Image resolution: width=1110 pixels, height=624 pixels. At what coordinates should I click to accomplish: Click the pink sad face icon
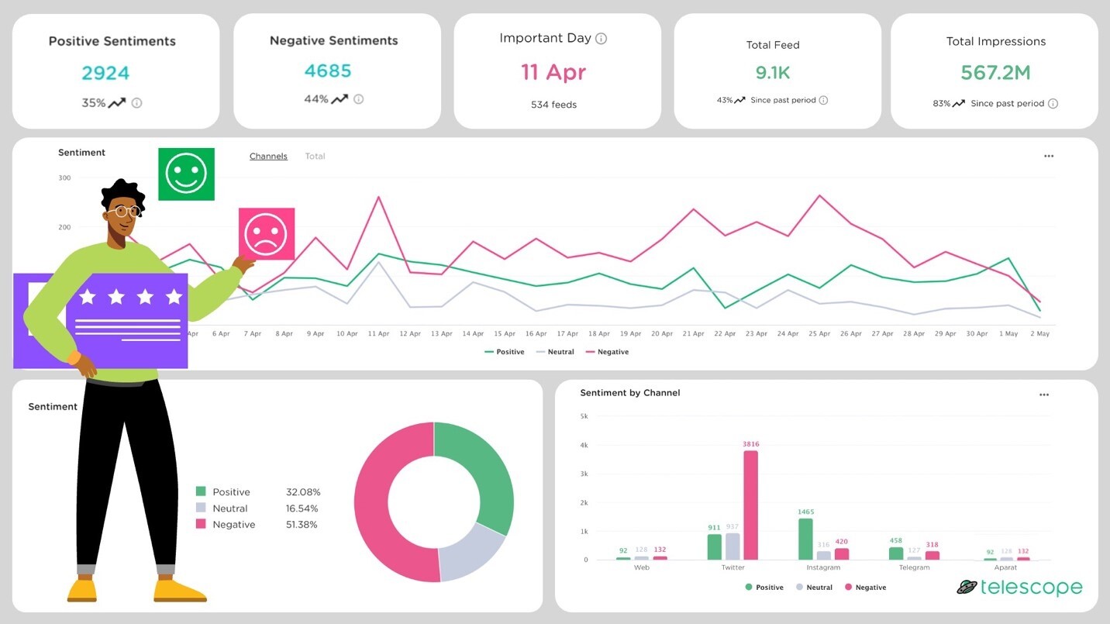point(266,233)
